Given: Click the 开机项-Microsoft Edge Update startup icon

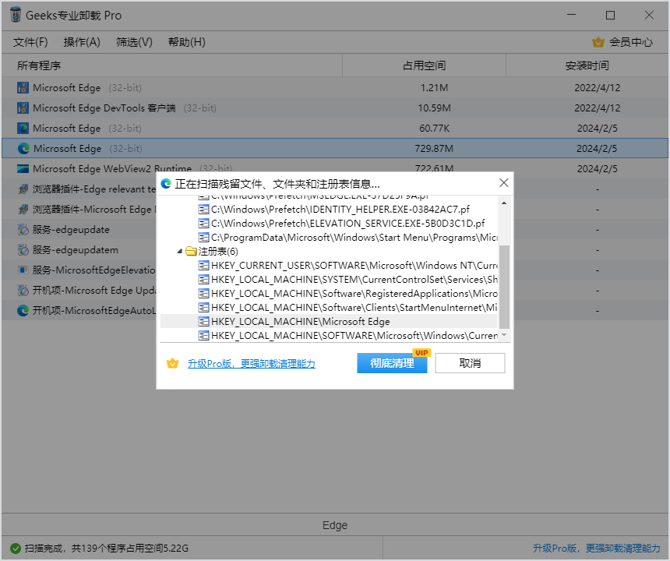Looking at the screenshot, I should tap(23, 291).
